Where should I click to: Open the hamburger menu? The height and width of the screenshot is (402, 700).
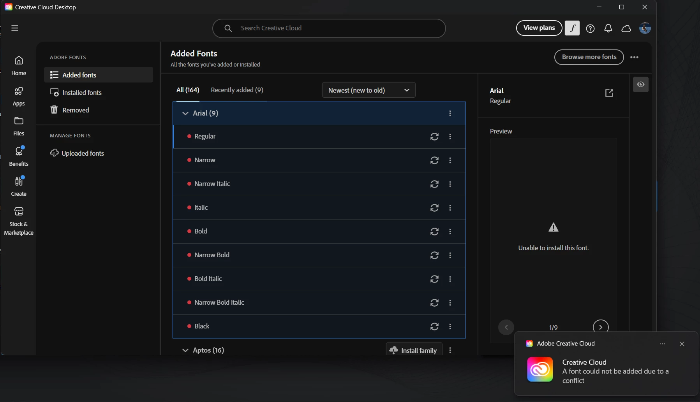15,28
